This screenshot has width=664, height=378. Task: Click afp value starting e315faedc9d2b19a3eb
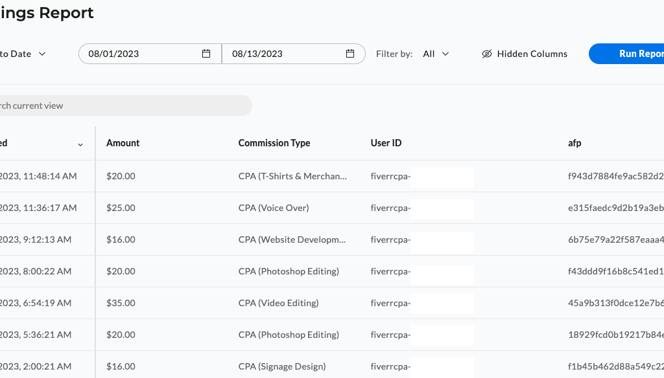tap(616, 208)
